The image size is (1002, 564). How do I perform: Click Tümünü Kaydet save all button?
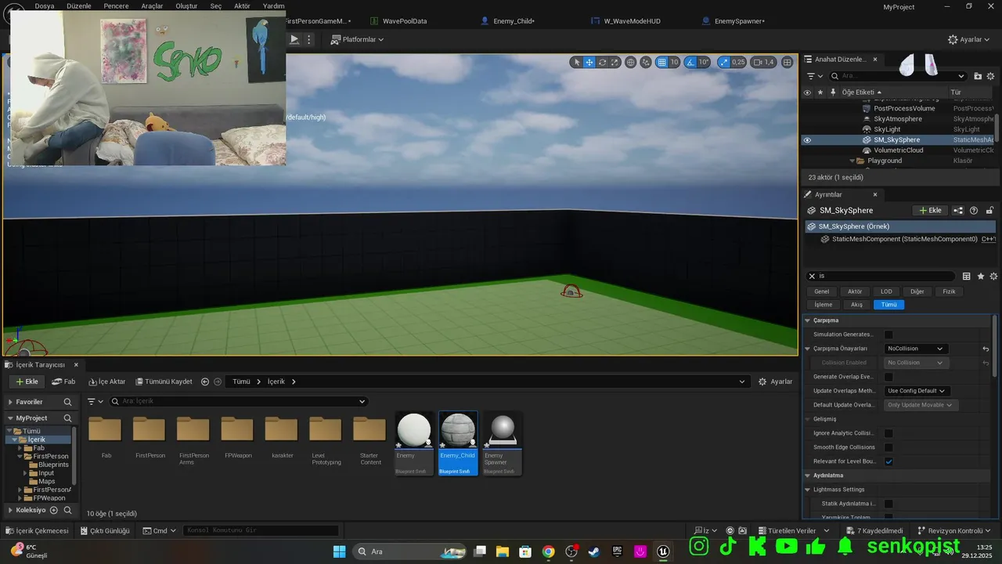tap(164, 381)
